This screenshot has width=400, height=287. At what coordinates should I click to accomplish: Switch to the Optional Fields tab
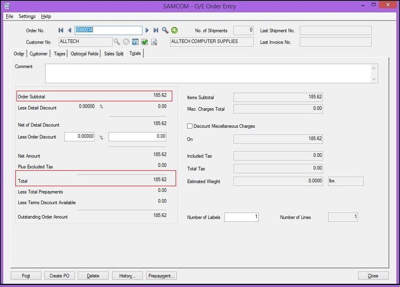85,54
